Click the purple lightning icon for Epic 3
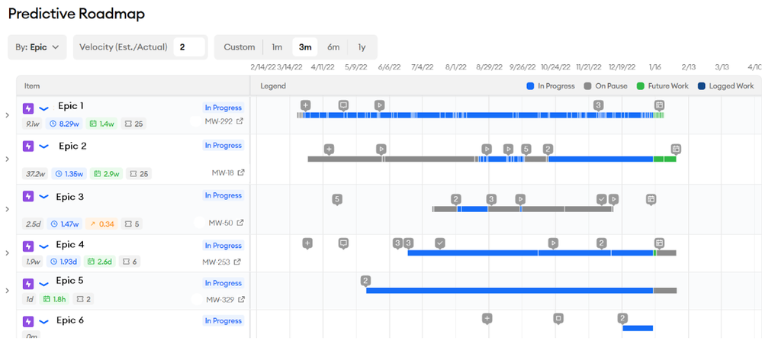The width and height of the screenshot is (762, 354). tap(28, 196)
